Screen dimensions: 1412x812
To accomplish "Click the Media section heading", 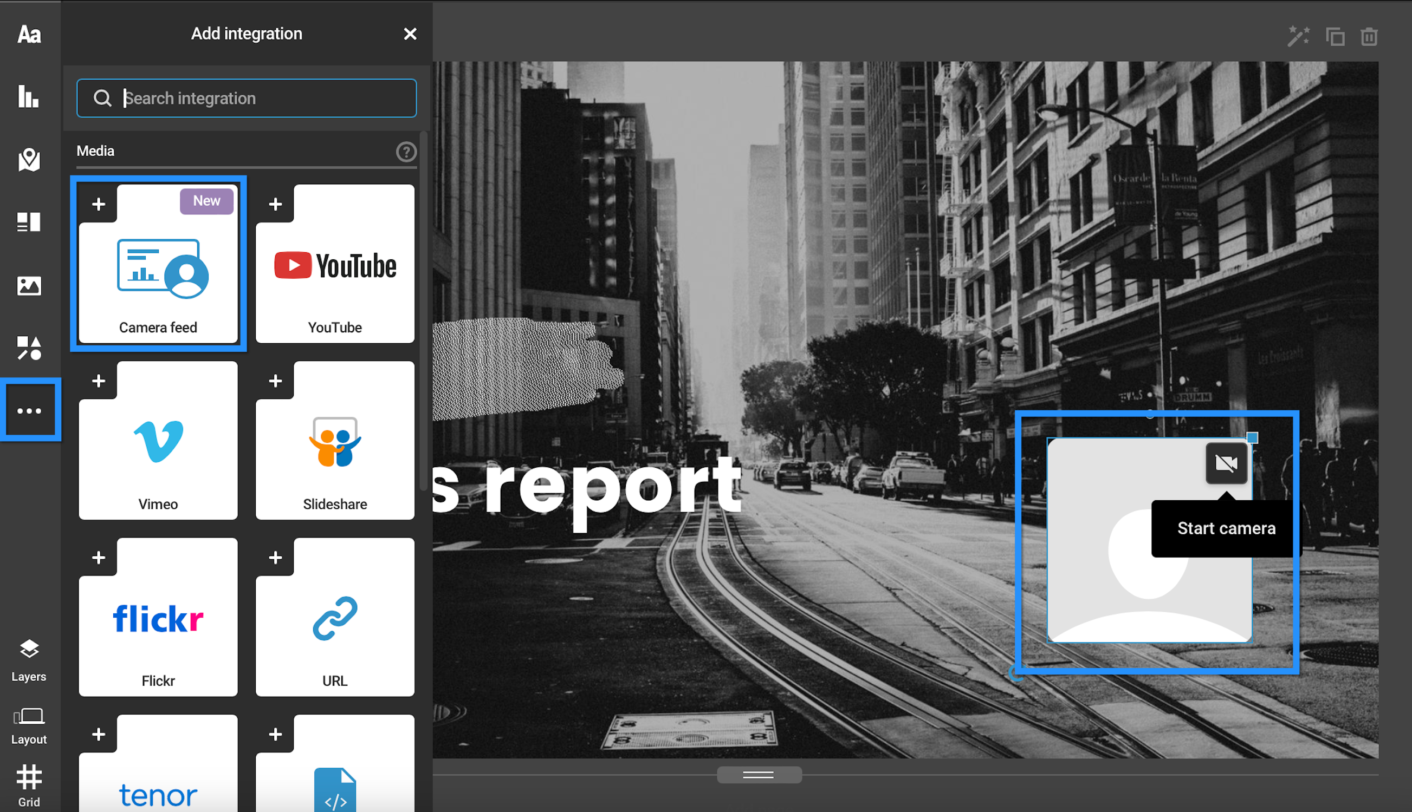I will (95, 151).
